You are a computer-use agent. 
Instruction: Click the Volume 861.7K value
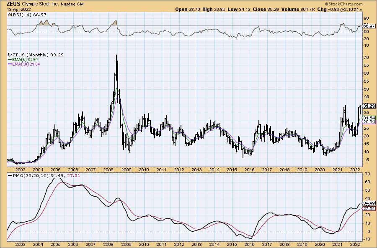[298, 9]
